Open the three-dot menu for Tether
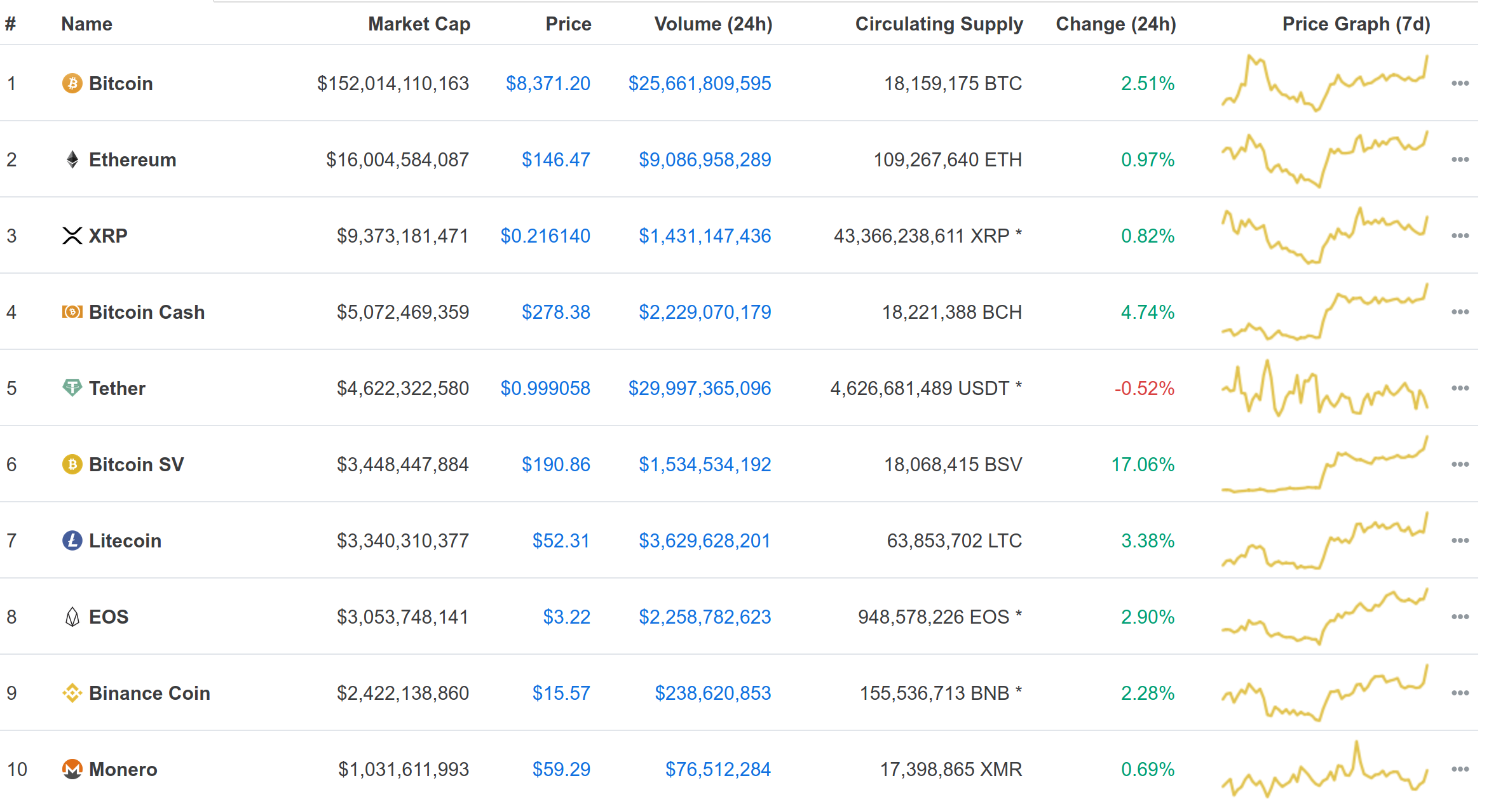Viewport: 1496px width, 804px height. click(x=1460, y=388)
